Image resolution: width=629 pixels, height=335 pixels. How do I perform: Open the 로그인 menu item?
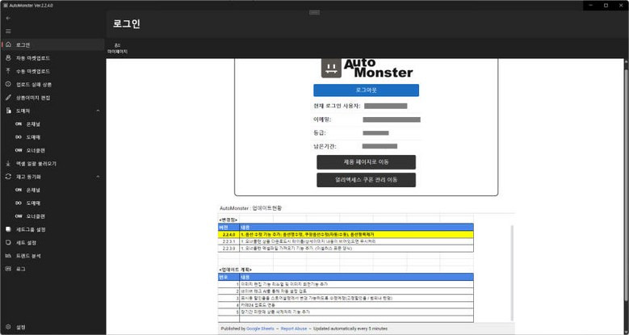point(53,44)
